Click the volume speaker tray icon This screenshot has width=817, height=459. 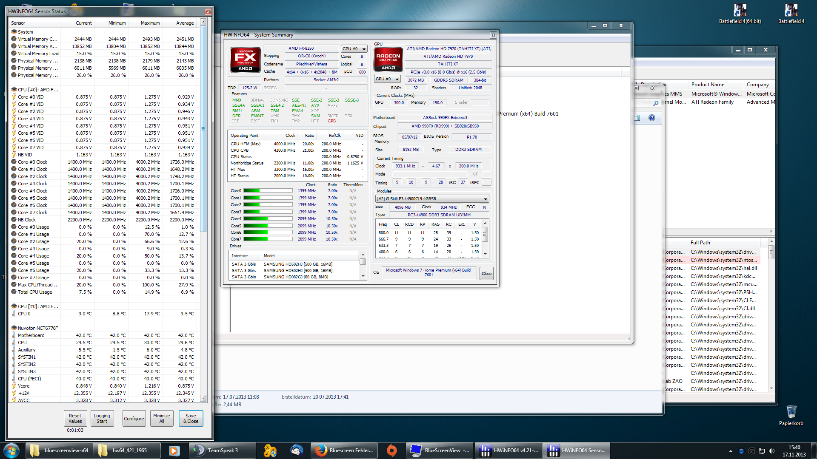pyautogui.click(x=771, y=451)
